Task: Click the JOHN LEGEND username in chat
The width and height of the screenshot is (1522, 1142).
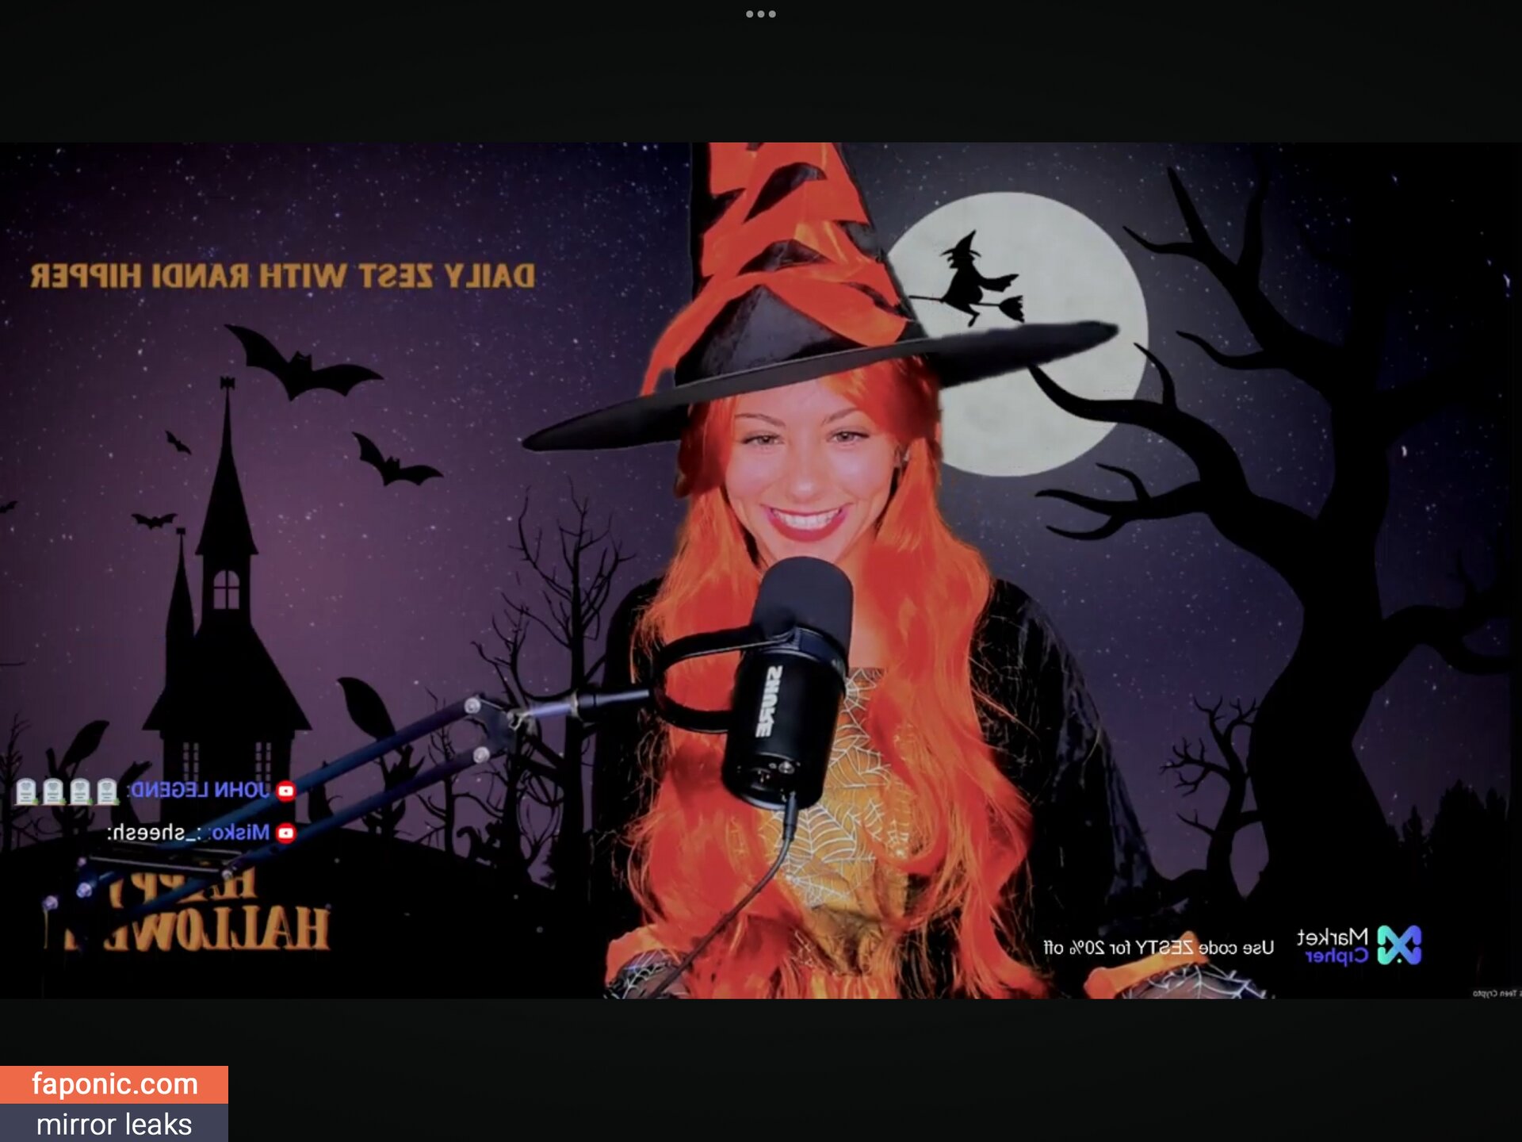Action: (x=200, y=791)
